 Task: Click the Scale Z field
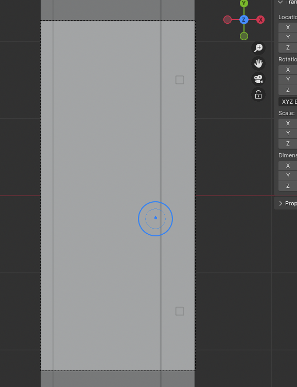pos(288,143)
